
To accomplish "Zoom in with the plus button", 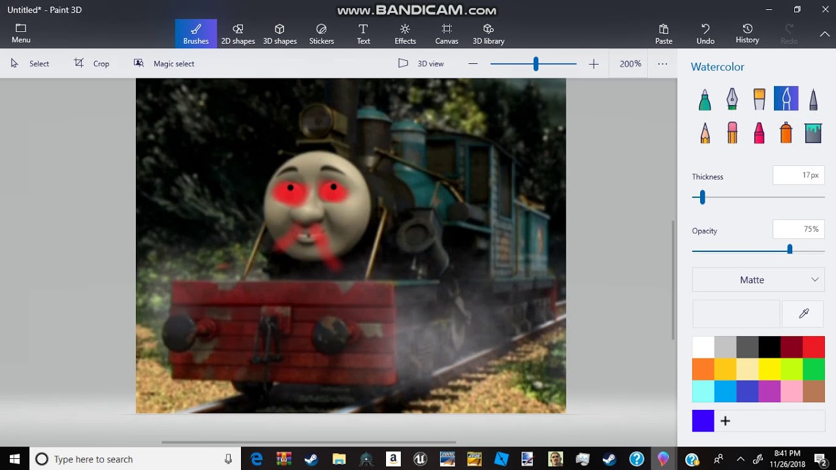I will click(593, 64).
